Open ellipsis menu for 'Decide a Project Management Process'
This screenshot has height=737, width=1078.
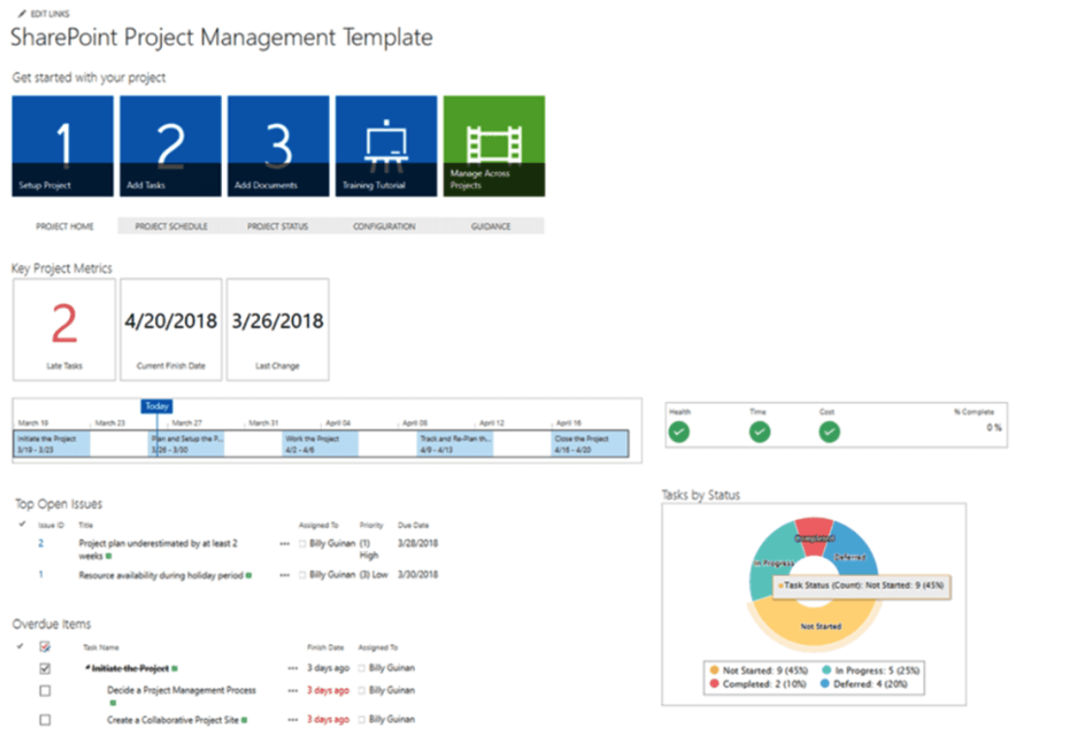(x=294, y=691)
